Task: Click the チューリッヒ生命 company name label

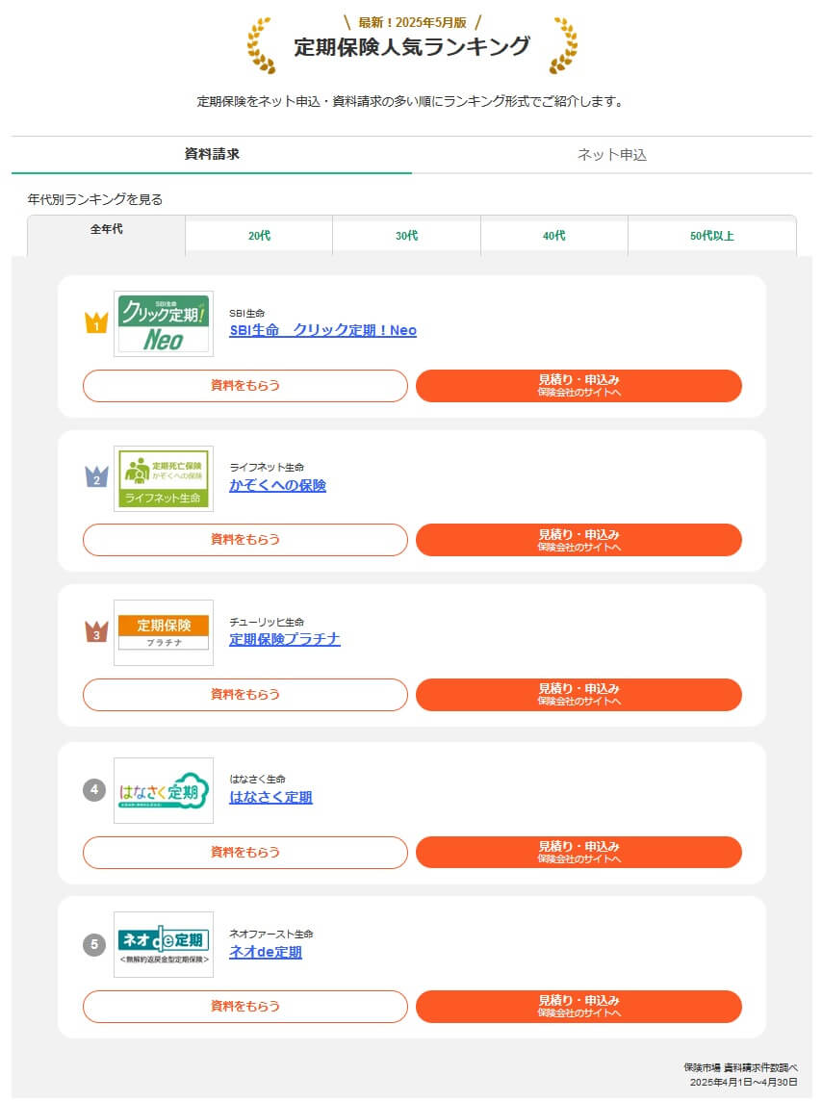Action: pos(267,622)
